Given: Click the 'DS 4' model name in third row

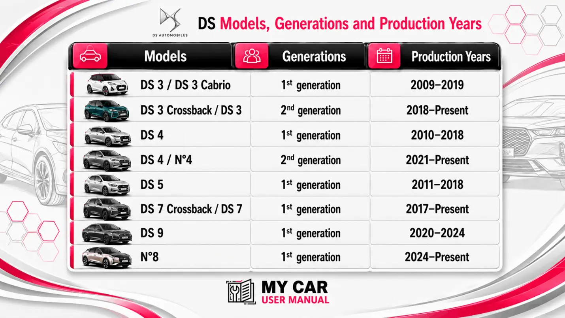Looking at the screenshot, I should (x=152, y=135).
